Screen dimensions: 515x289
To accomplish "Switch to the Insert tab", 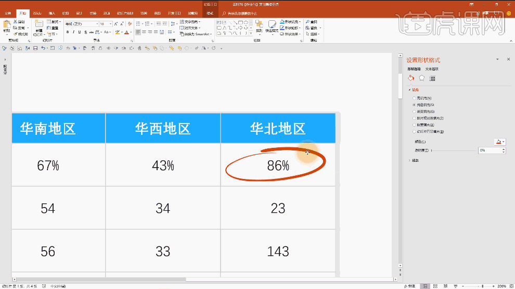I will [x=52, y=13].
